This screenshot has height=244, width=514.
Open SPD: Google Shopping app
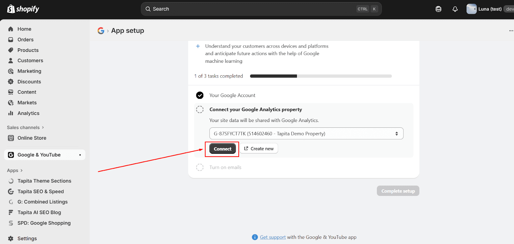[x=45, y=223]
